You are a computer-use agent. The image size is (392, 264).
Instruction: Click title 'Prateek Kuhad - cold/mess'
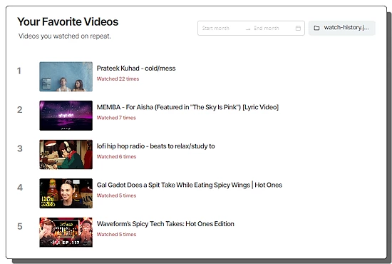point(136,68)
